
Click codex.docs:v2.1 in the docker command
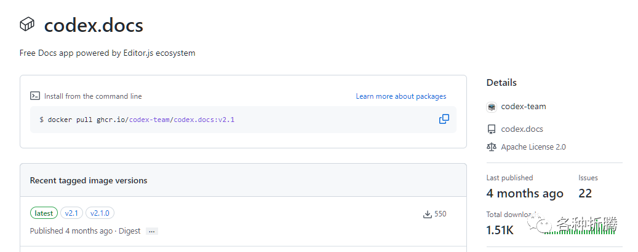204,120
